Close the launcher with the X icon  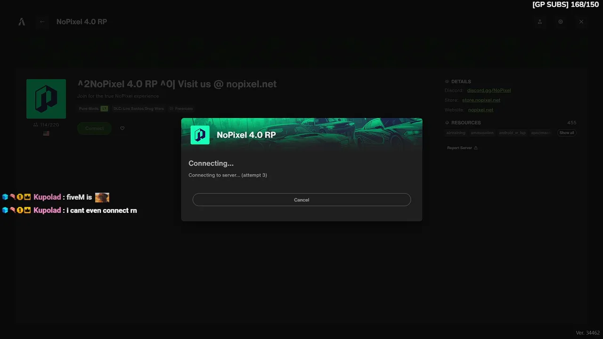(x=581, y=22)
